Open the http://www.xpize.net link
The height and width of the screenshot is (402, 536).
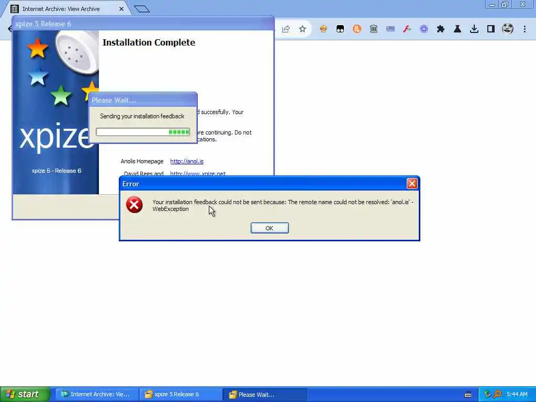point(197,173)
